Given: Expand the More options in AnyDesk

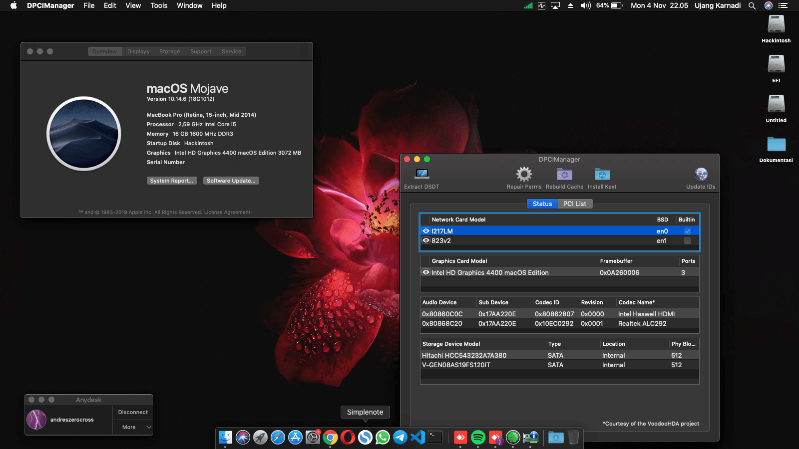Looking at the screenshot, I should pos(132,427).
